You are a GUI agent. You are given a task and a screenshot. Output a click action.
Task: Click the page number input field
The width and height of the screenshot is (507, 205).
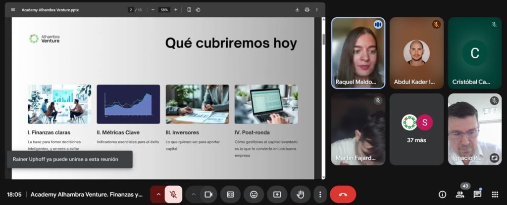pos(131,9)
